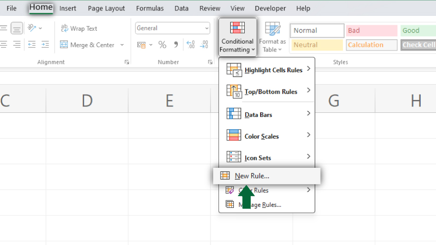Viewport: 436px width, 245px height.
Task: Switch to the Page Layout tab
Action: tap(106, 8)
